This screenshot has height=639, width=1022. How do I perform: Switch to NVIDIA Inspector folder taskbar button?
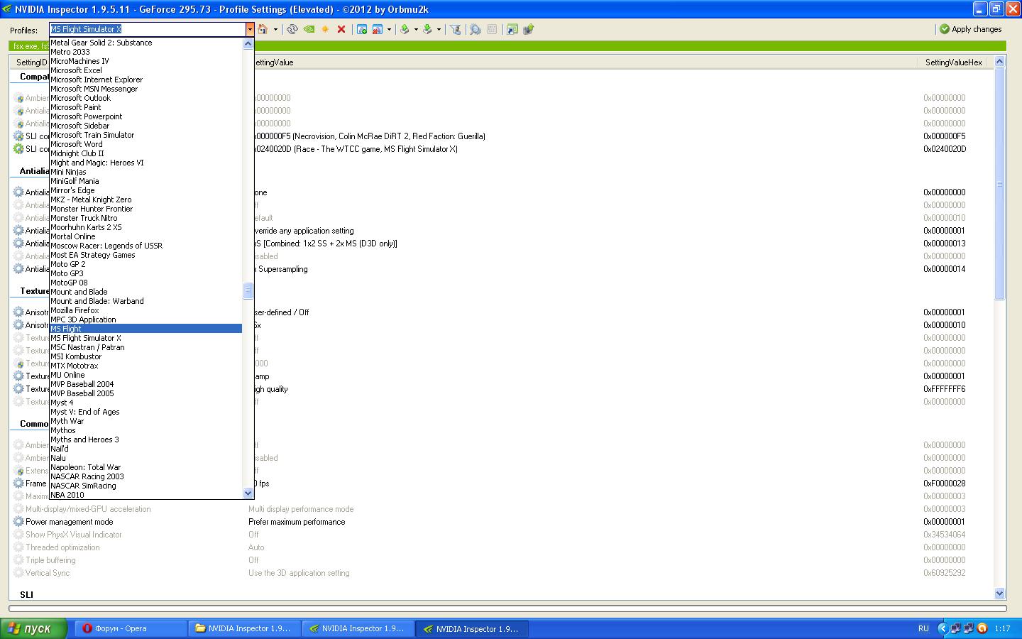244,628
